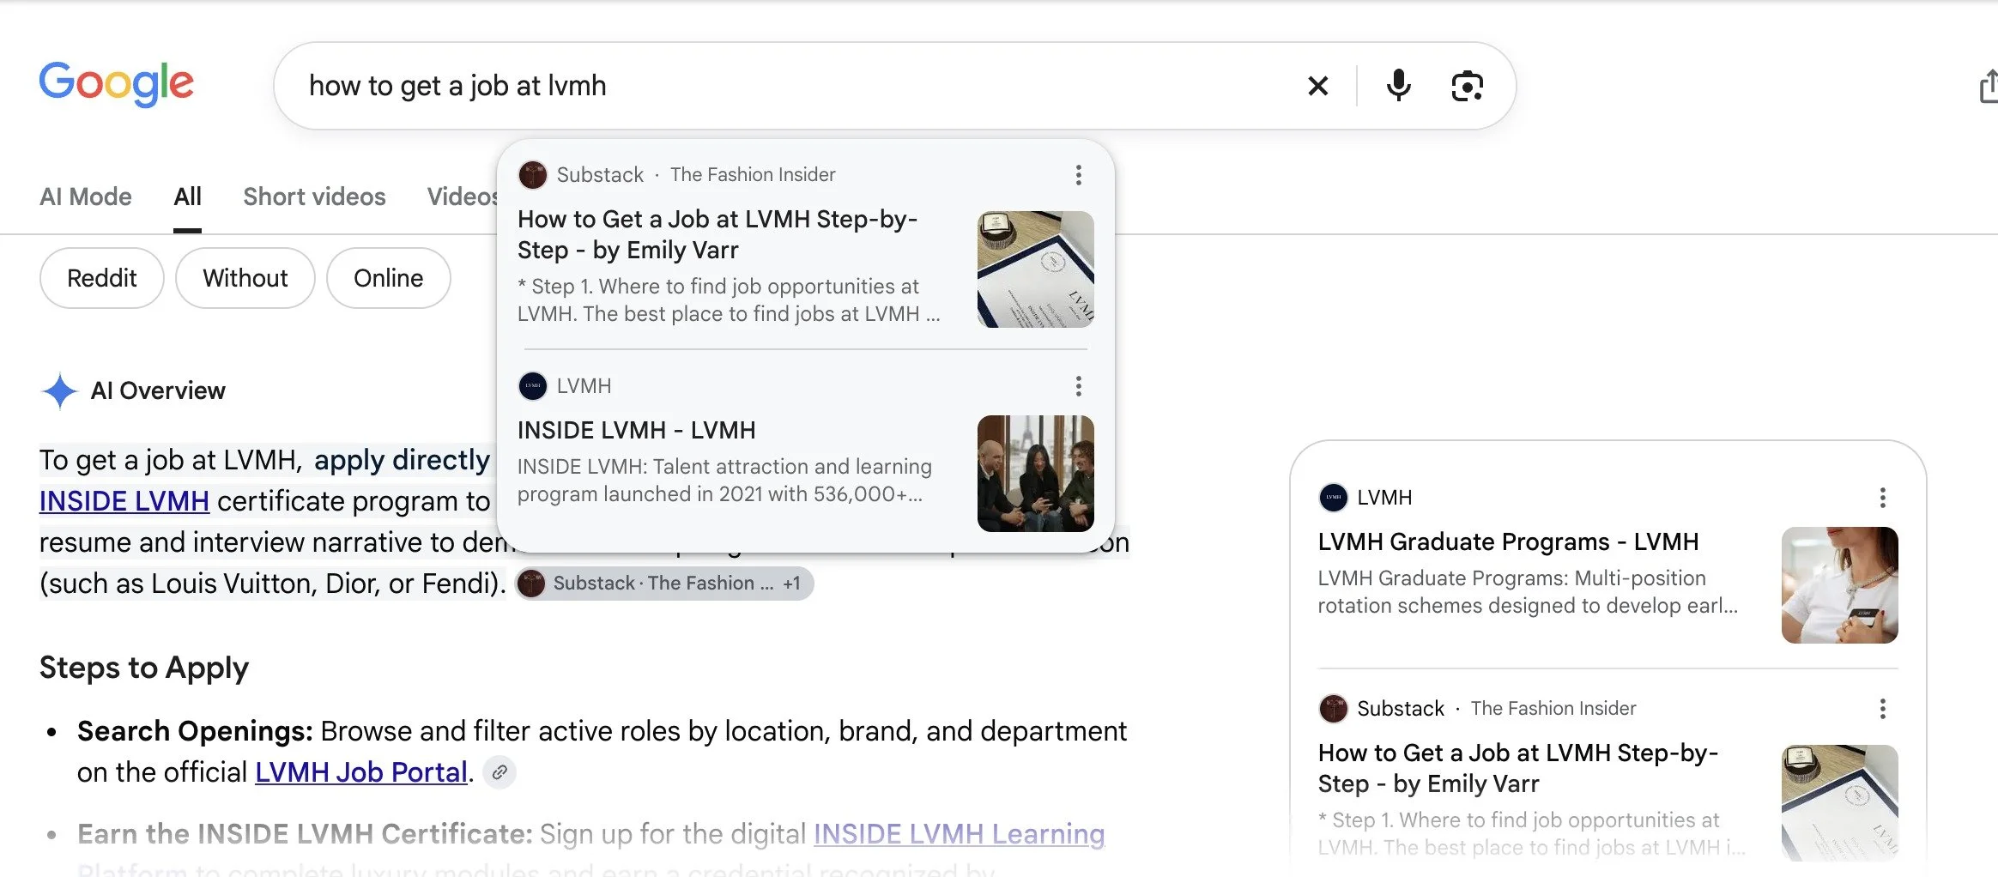Open the Short videos tab
The width and height of the screenshot is (1998, 877).
tap(314, 197)
